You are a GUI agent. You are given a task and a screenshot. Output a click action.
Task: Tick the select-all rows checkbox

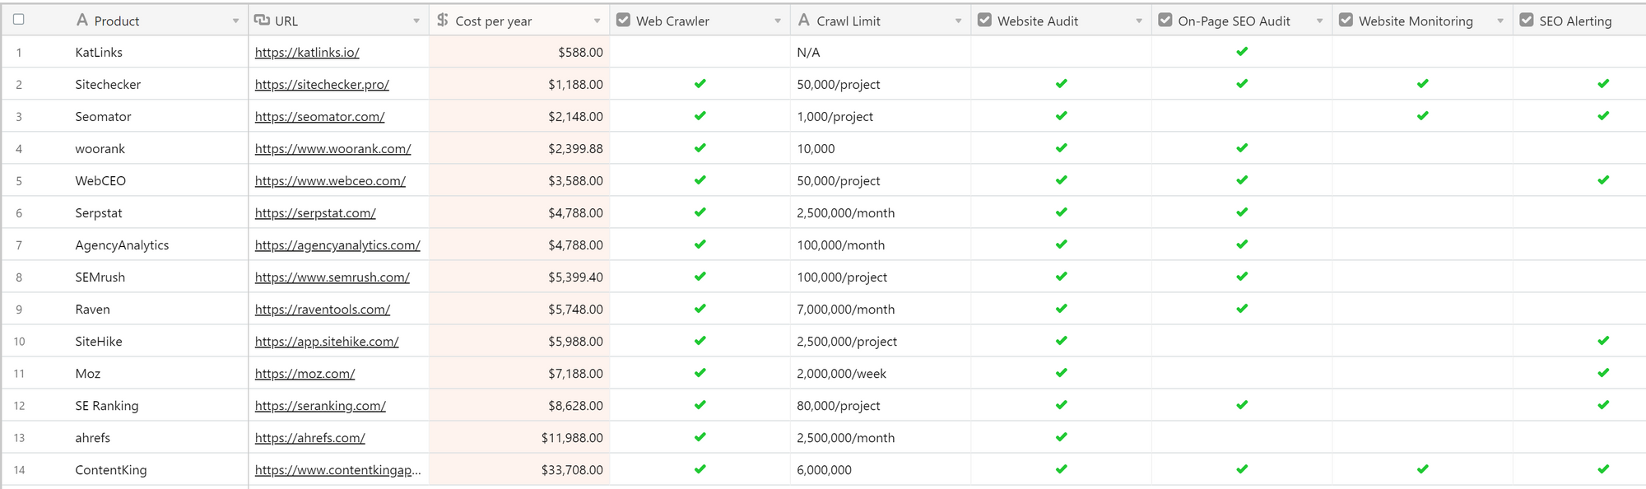pyautogui.click(x=19, y=19)
